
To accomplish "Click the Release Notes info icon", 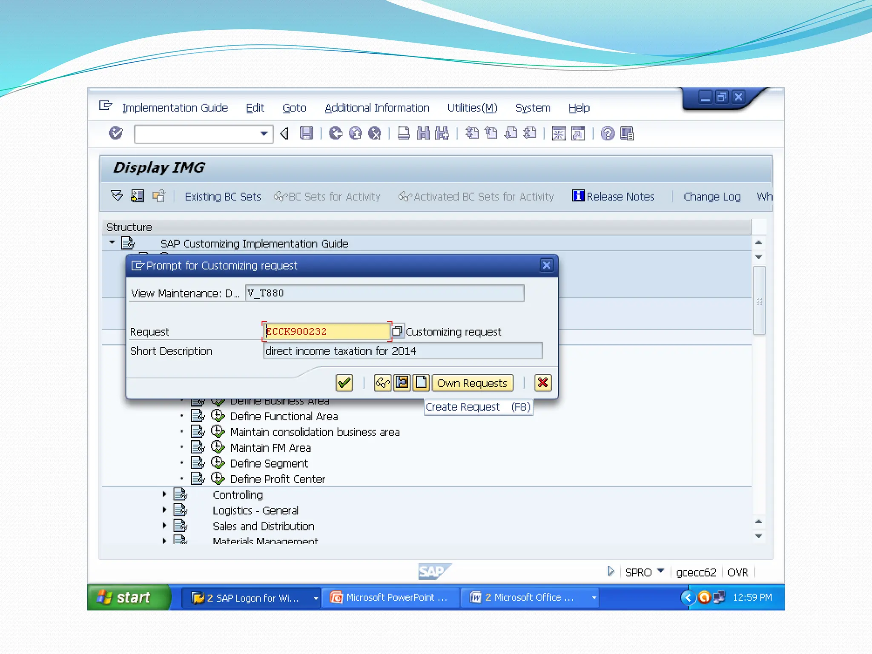I will click(x=578, y=196).
